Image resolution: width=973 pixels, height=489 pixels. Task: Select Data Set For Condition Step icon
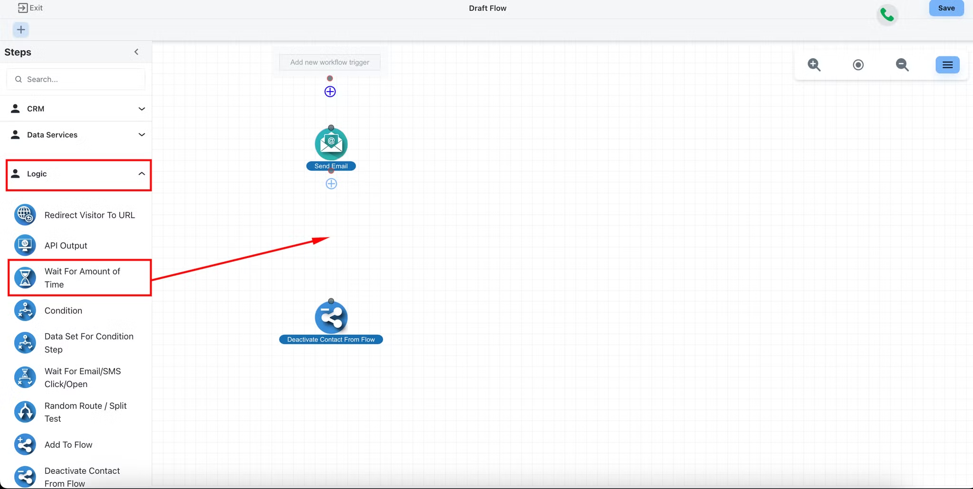(x=25, y=343)
